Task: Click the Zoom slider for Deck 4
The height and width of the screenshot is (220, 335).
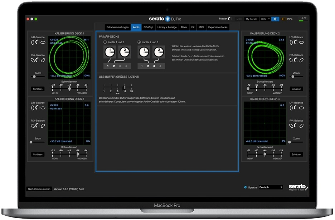Action: tap(296, 142)
